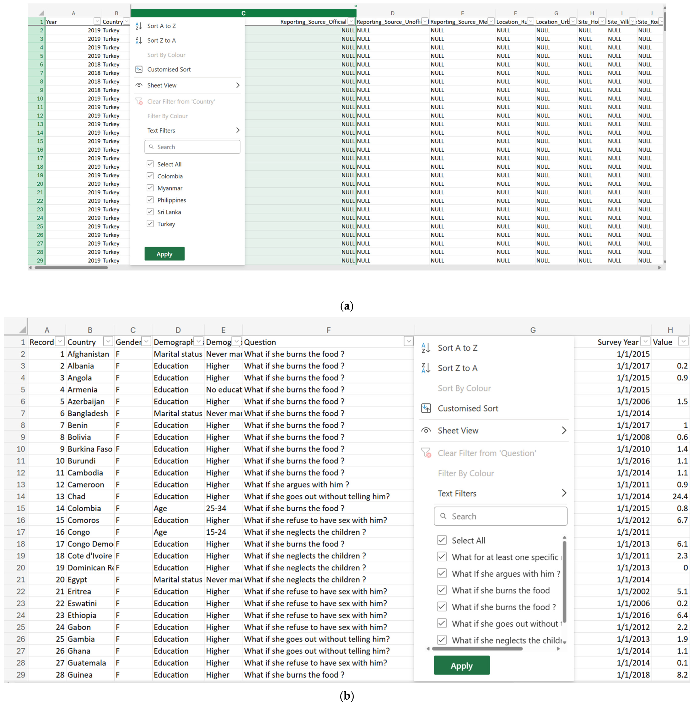This screenshot has height=705, width=694.
Task: Apply the Country filter selection
Action: [164, 254]
